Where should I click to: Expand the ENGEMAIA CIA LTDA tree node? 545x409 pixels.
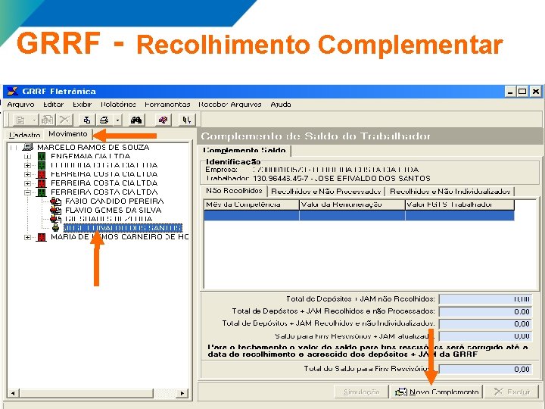tap(27, 156)
